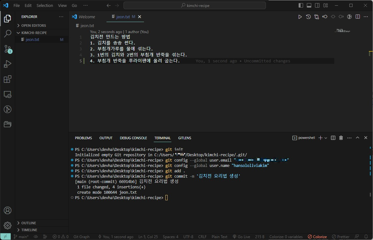The image size is (373, 240).
Task: Open the View menu
Action: (62, 5)
